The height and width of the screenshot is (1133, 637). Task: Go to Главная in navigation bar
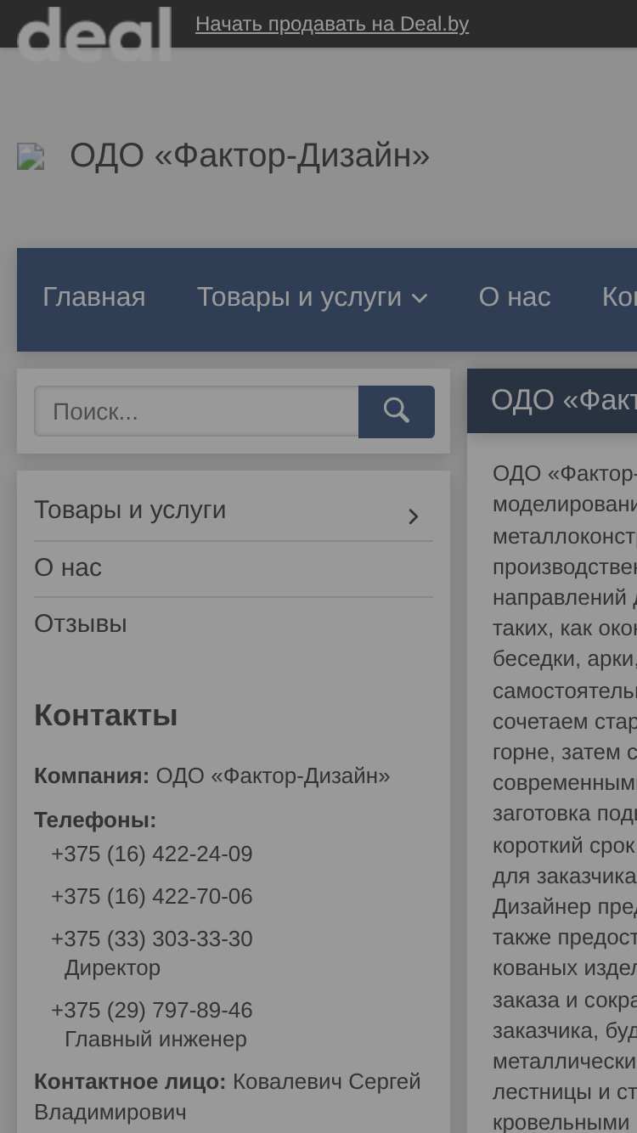pos(94,297)
